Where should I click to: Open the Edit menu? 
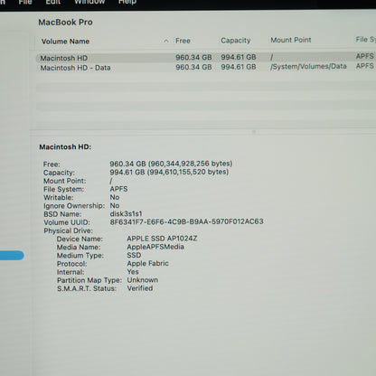52,3
